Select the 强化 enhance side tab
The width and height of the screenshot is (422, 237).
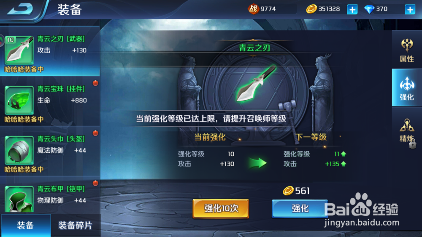pos(407,88)
